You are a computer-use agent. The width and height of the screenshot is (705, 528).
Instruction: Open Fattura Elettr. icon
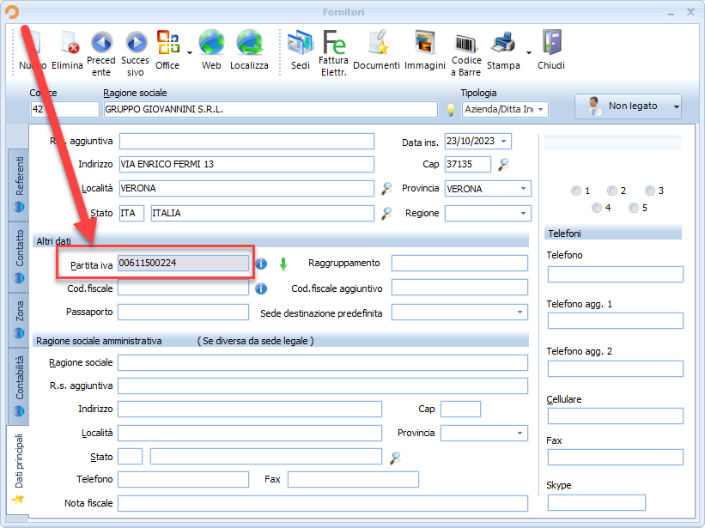pos(334,42)
